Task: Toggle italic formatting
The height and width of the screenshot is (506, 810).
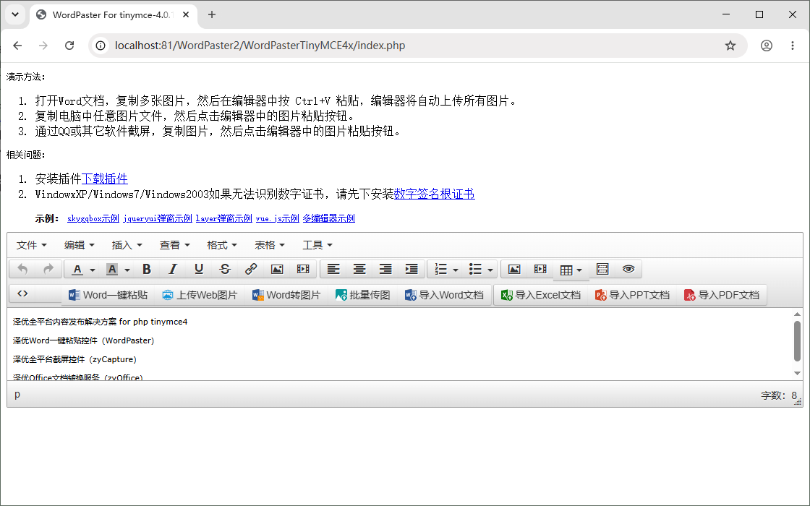Action: [173, 269]
